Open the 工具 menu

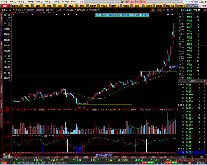tap(56, 1)
